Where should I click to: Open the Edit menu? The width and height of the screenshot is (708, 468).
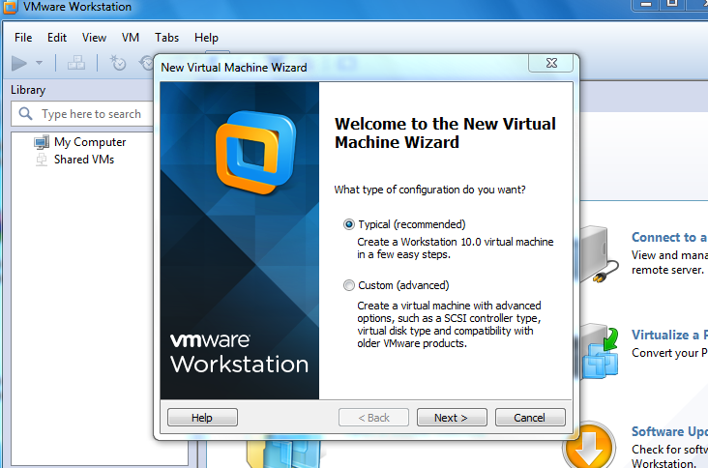coord(57,38)
